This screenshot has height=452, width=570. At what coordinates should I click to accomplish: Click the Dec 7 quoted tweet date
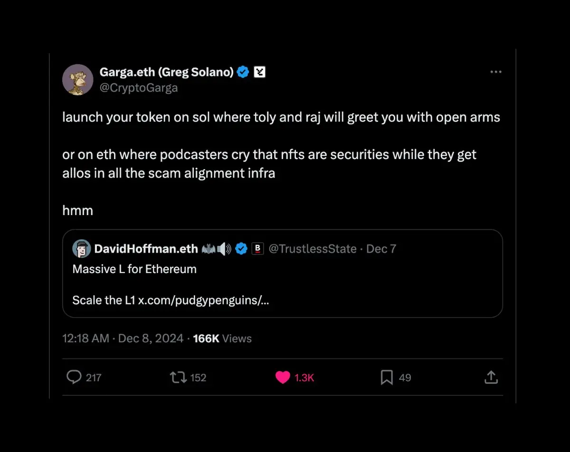[381, 249]
